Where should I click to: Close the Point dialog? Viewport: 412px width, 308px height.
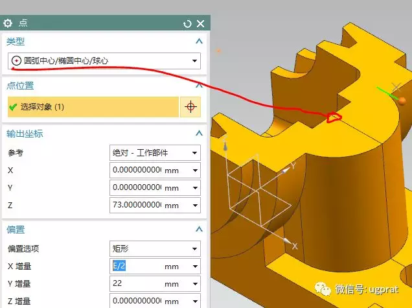coord(200,24)
